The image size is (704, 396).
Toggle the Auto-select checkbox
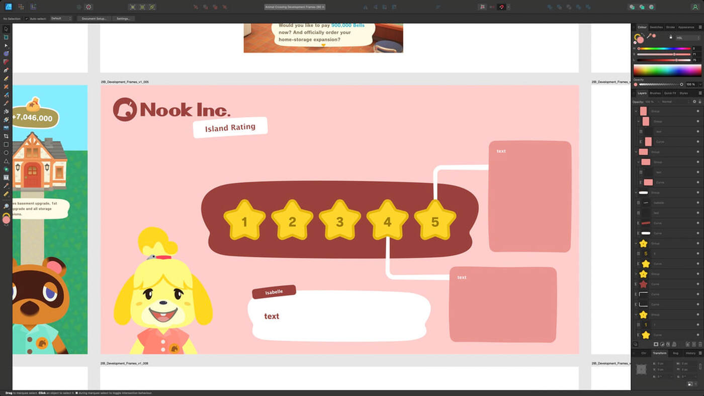(x=27, y=19)
